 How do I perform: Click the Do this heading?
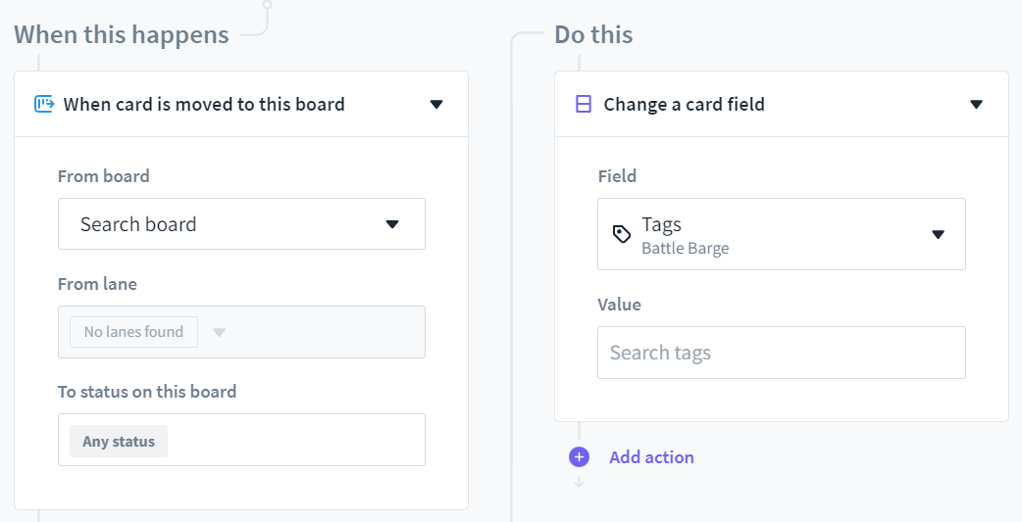[593, 35]
